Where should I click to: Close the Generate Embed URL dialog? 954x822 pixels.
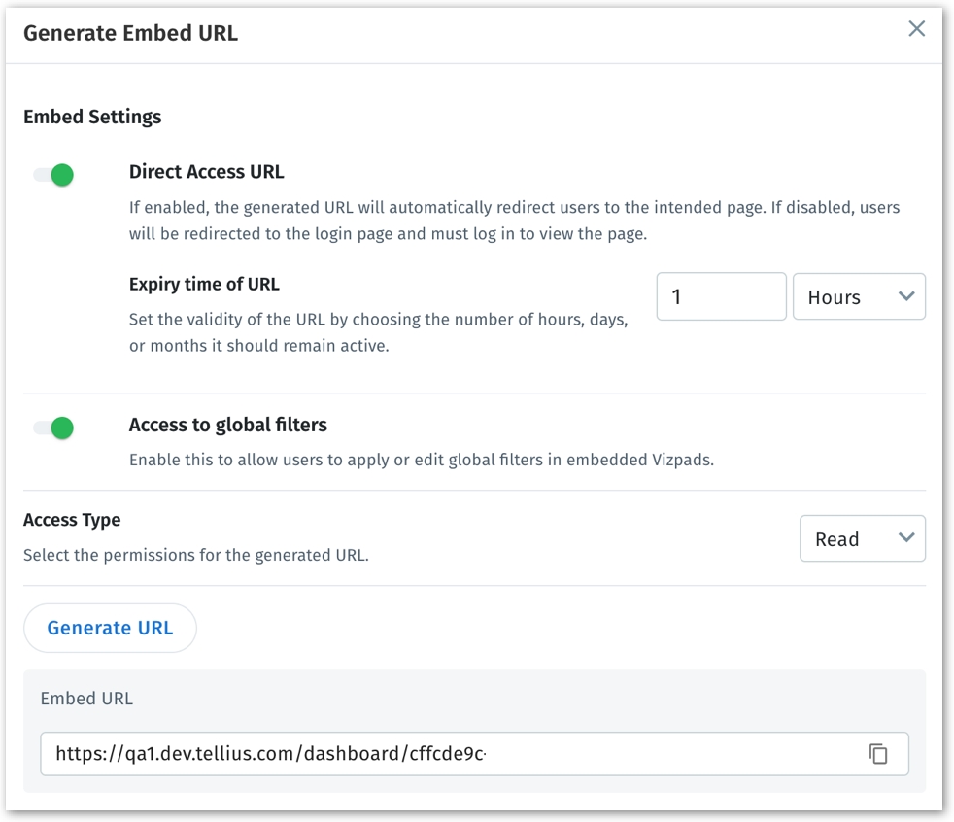(x=916, y=29)
